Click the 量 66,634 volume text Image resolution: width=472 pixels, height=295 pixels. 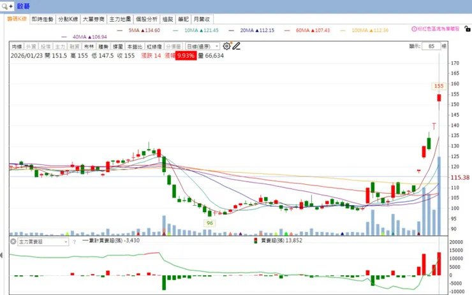click(210, 55)
